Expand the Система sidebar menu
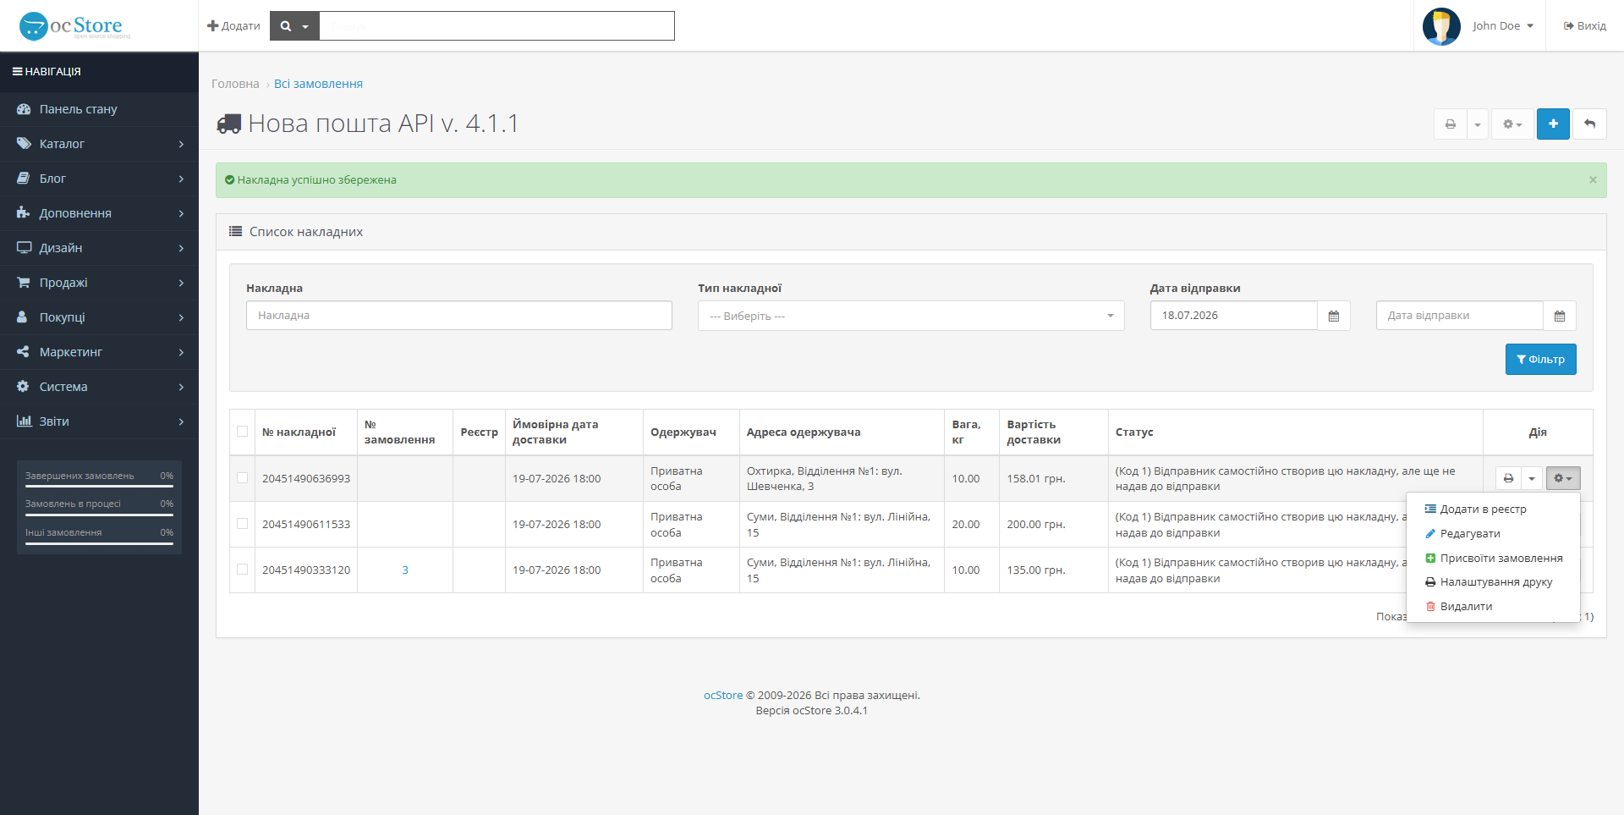 click(99, 387)
